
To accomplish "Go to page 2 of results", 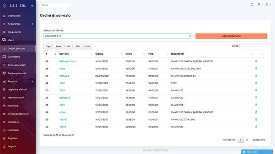I will (x=247, y=140).
